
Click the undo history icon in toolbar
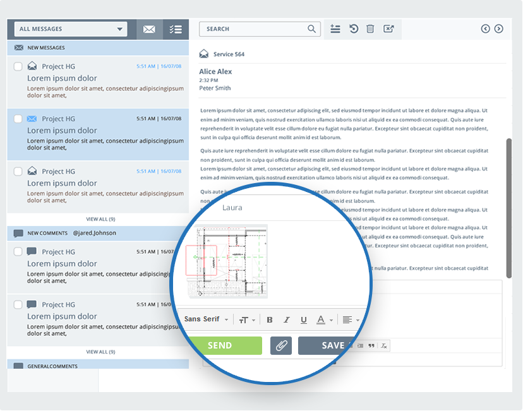tap(354, 29)
